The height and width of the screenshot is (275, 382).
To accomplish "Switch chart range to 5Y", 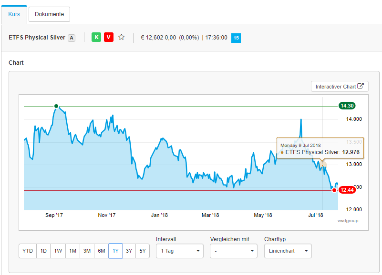I will coord(143,251).
